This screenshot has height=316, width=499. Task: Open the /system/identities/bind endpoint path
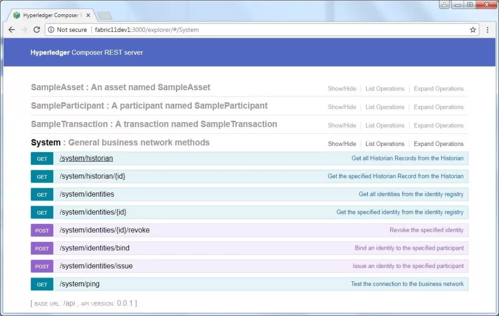click(95, 248)
